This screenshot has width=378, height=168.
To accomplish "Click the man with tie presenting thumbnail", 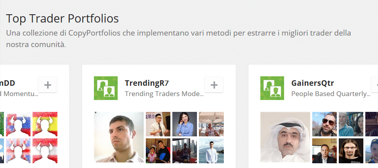I will (x=158, y=124).
